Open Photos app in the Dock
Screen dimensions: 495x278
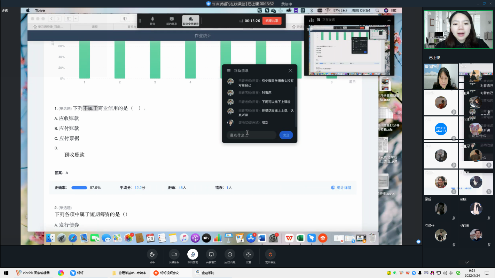(129, 238)
